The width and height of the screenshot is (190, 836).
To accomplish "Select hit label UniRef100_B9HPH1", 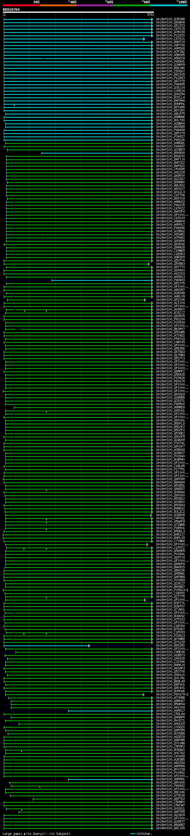I will click(x=170, y=104).
